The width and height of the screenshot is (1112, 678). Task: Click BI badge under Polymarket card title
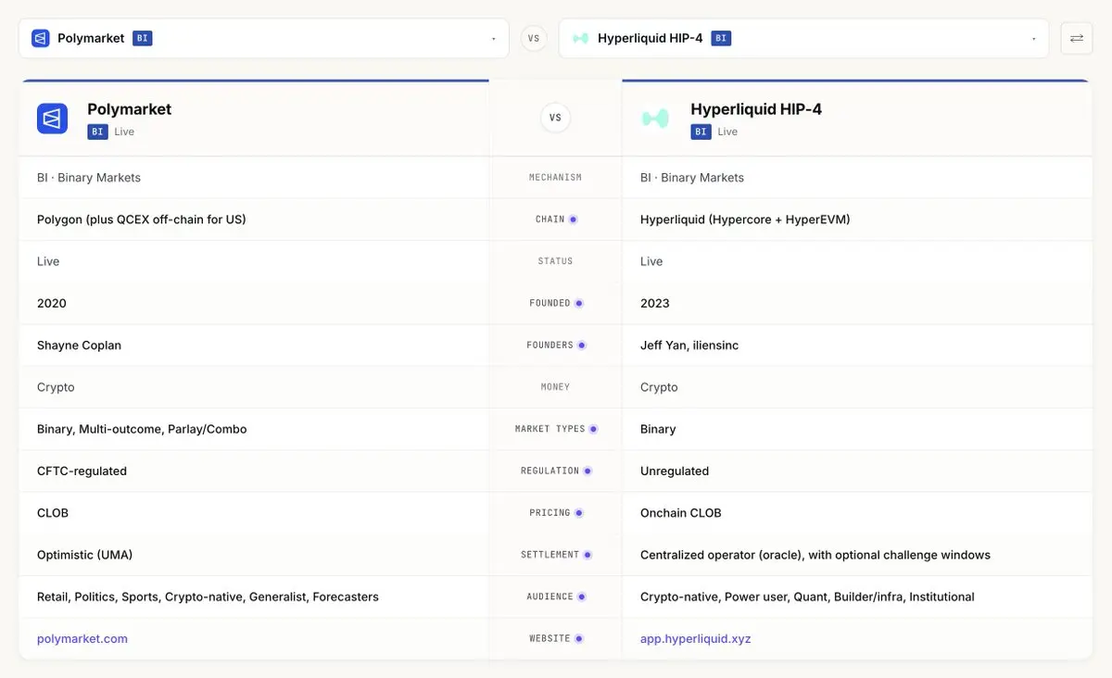click(x=97, y=132)
